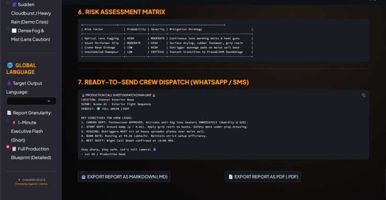The height and width of the screenshot is (200, 386).
Task: Export report as PDF (.PDF)
Action: click(262, 177)
